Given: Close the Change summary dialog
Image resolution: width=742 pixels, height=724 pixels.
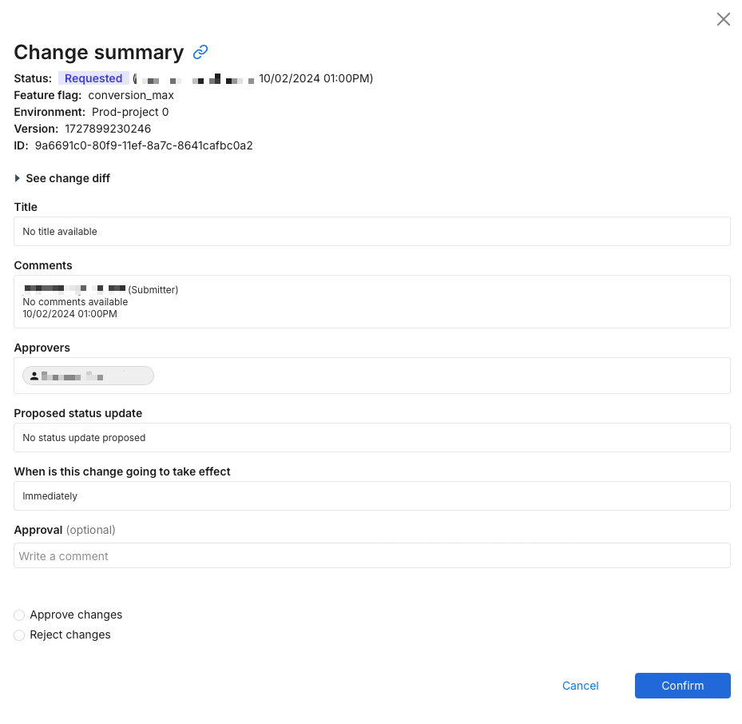Looking at the screenshot, I should (x=723, y=19).
